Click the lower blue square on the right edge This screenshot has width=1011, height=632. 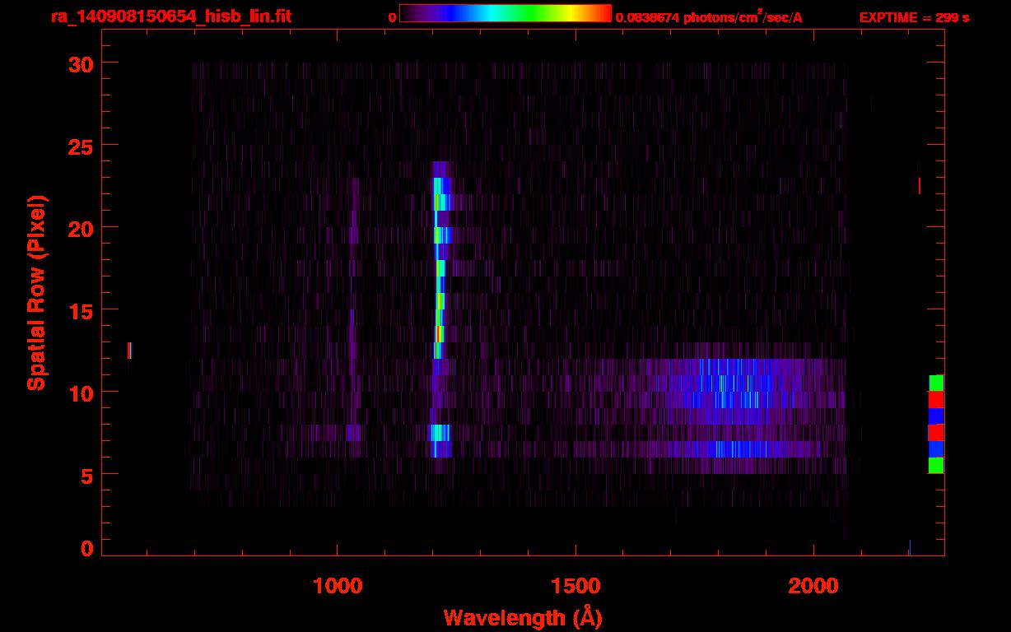click(x=936, y=448)
